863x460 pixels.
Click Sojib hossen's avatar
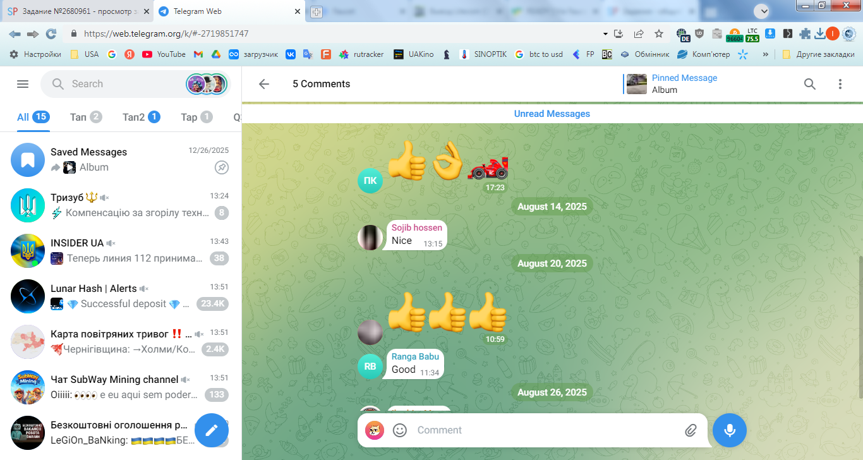click(370, 238)
